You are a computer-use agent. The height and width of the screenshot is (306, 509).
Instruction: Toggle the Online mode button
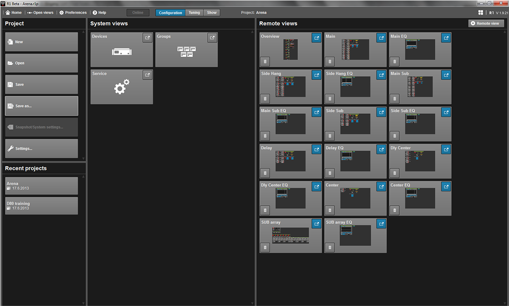click(138, 13)
